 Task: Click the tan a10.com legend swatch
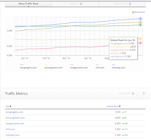point(97,65)
